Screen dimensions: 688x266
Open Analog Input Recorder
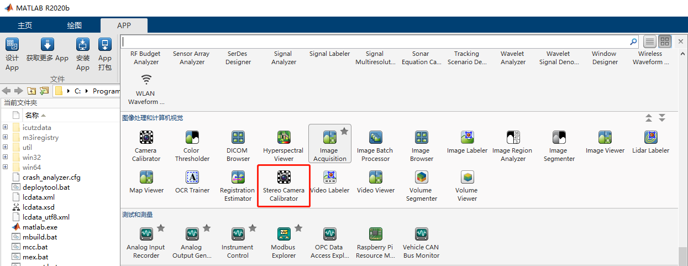point(146,242)
